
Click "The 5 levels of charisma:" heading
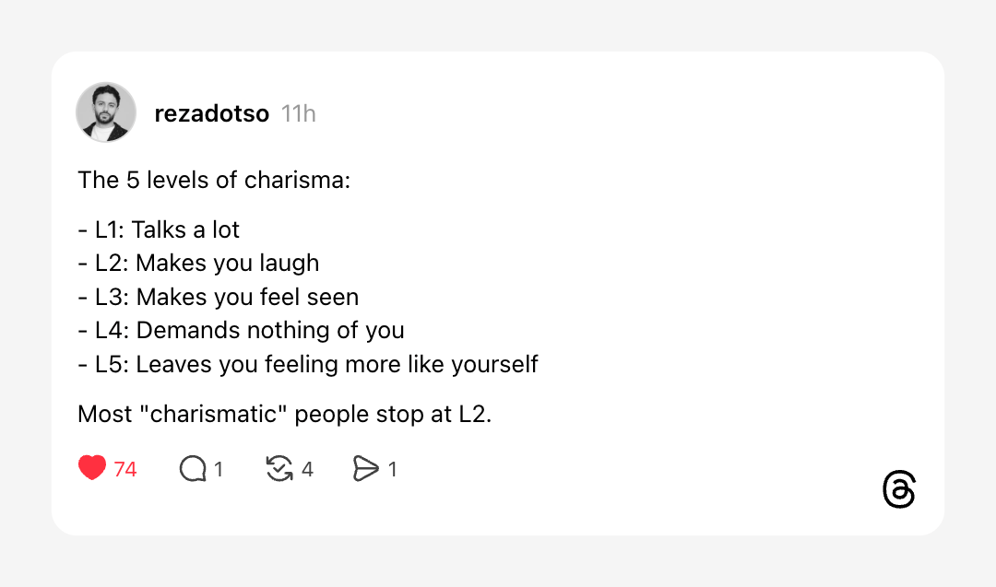(214, 180)
